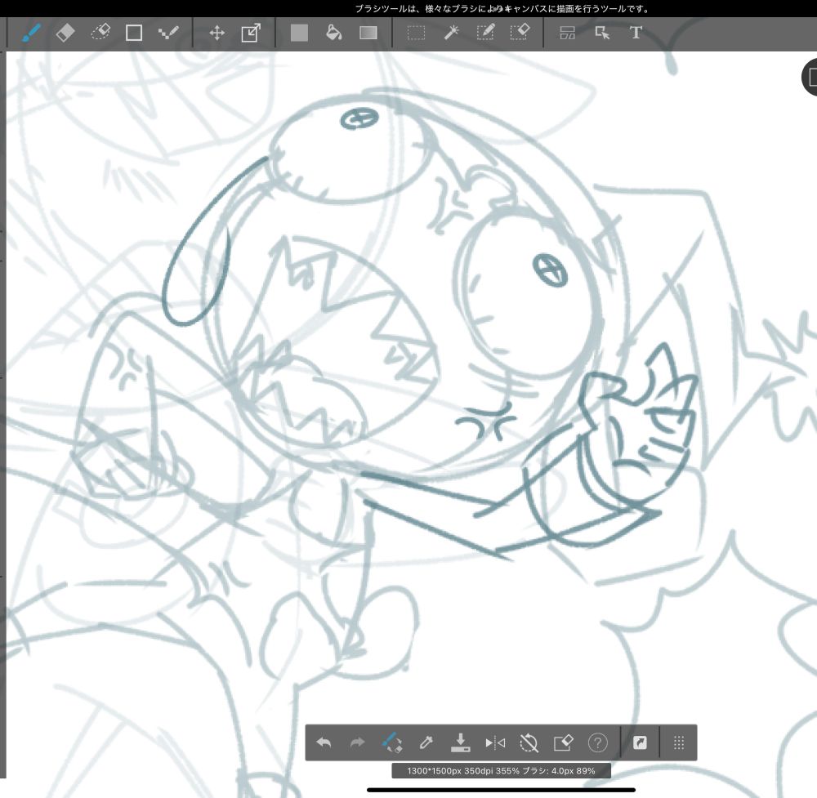This screenshot has width=817, height=798.
Task: Select the gray fill square tool
Action: [x=299, y=33]
